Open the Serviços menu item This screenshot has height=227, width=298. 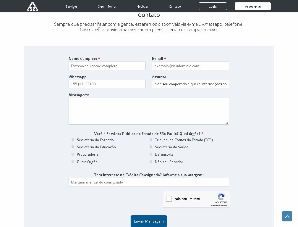pos(72,7)
